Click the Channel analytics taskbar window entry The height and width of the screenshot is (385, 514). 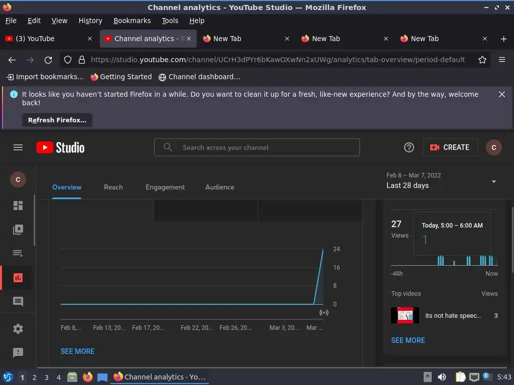click(x=160, y=377)
